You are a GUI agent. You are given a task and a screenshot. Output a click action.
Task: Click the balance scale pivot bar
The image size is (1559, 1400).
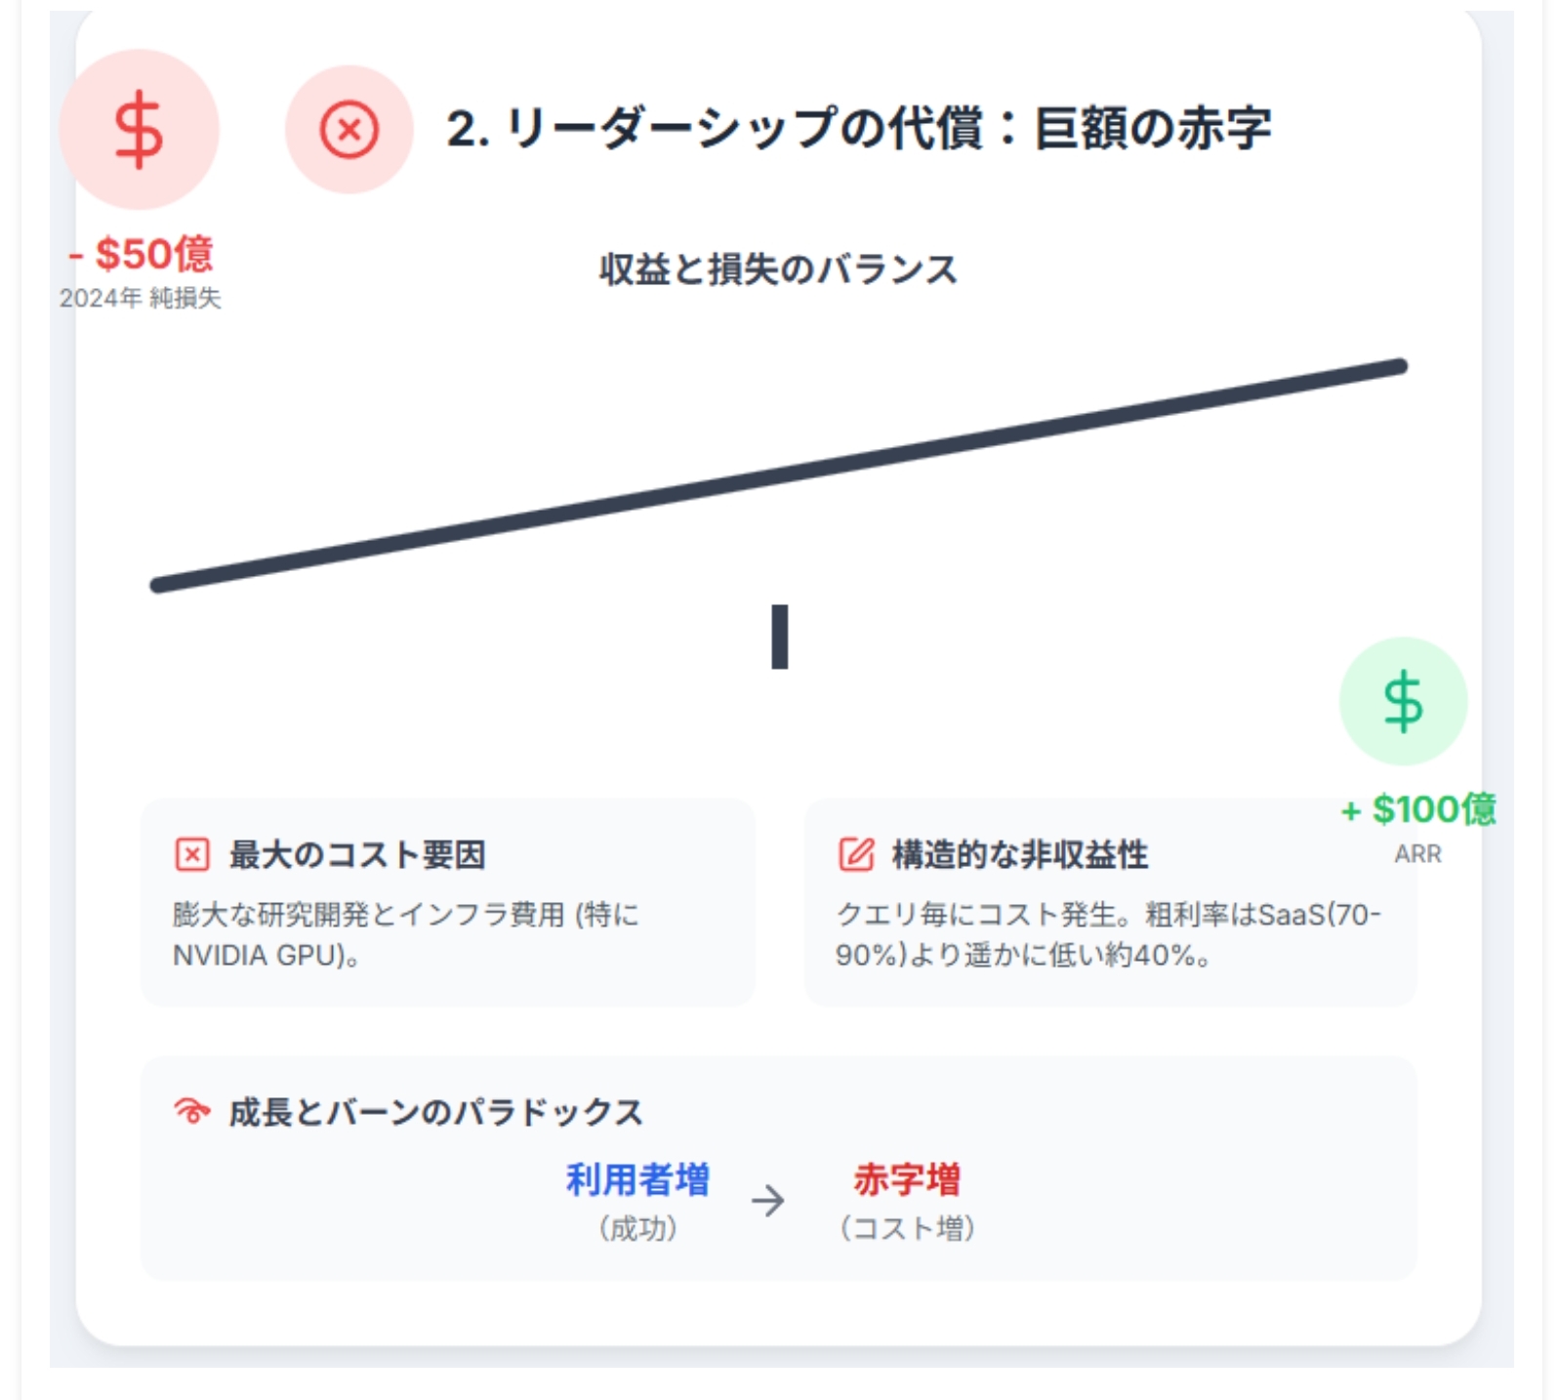(x=779, y=637)
